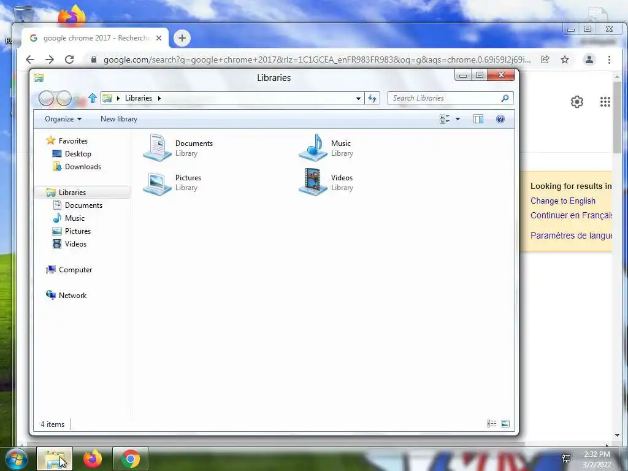The image size is (628, 471).
Task: Open Google settings gear icon
Action: 576,102
